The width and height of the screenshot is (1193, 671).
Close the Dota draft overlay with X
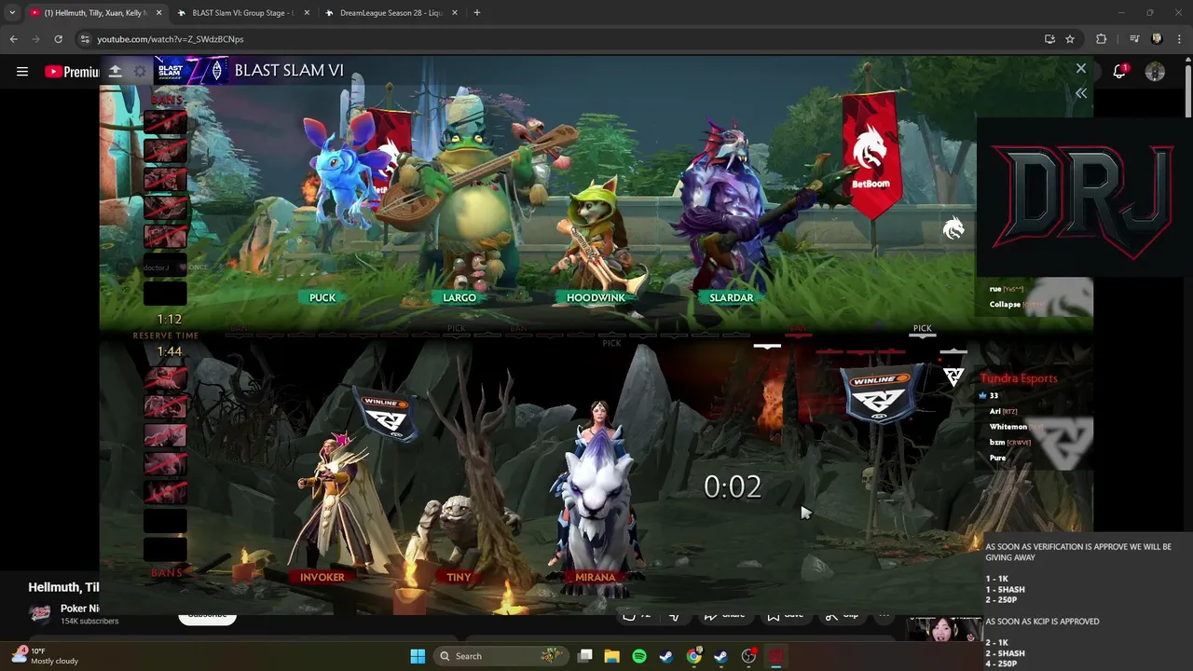click(1081, 69)
